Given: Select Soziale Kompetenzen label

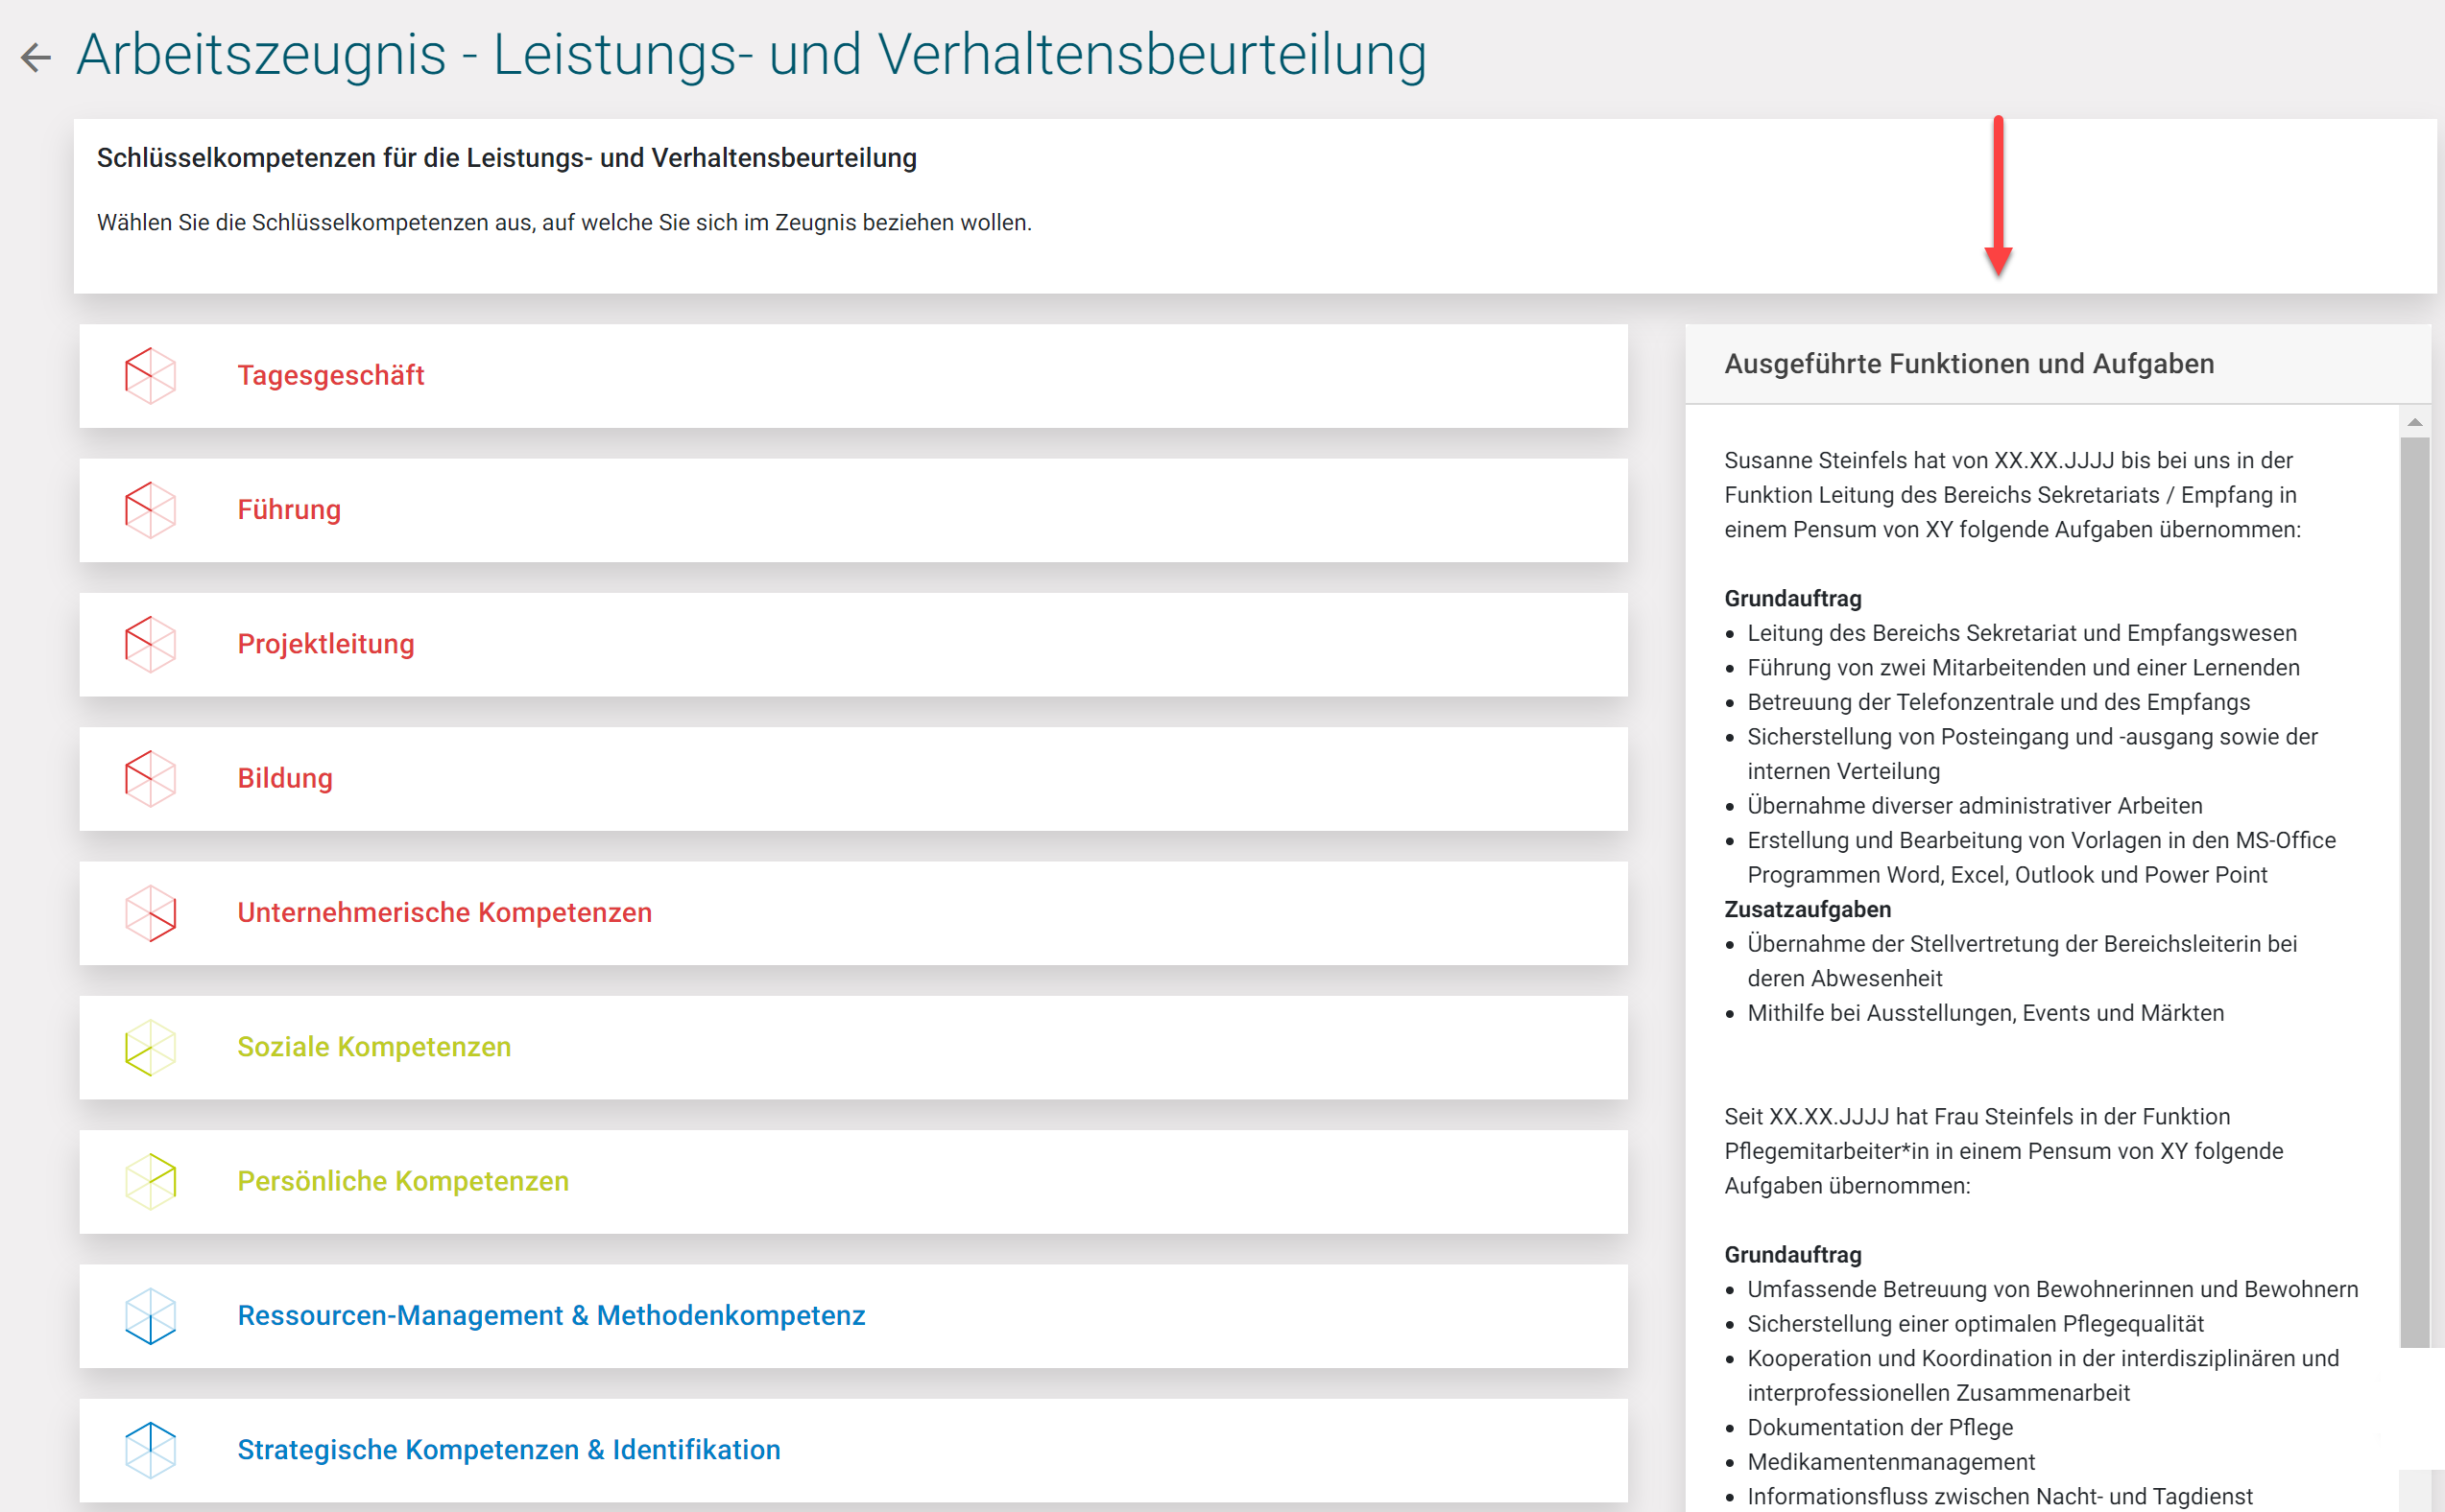Looking at the screenshot, I should pos(374,1047).
